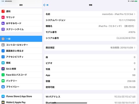Open 壁紙 settings entry
Screen dimensions: 139x104
coord(21,63)
